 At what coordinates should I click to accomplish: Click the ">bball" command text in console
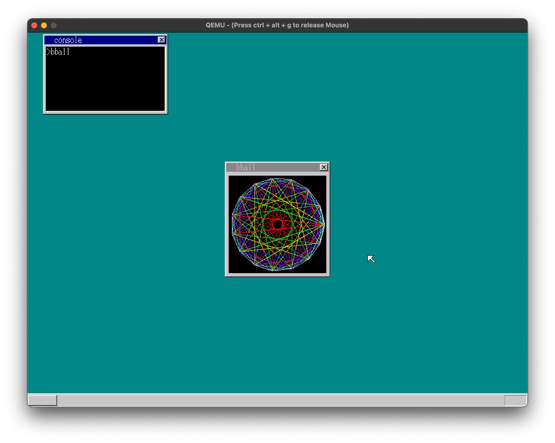pyautogui.click(x=58, y=52)
